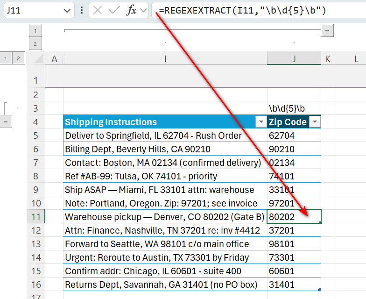Viewport: 366px width, 299px height.
Task: Expand the formula bar with the chevron
Action: coord(143,10)
